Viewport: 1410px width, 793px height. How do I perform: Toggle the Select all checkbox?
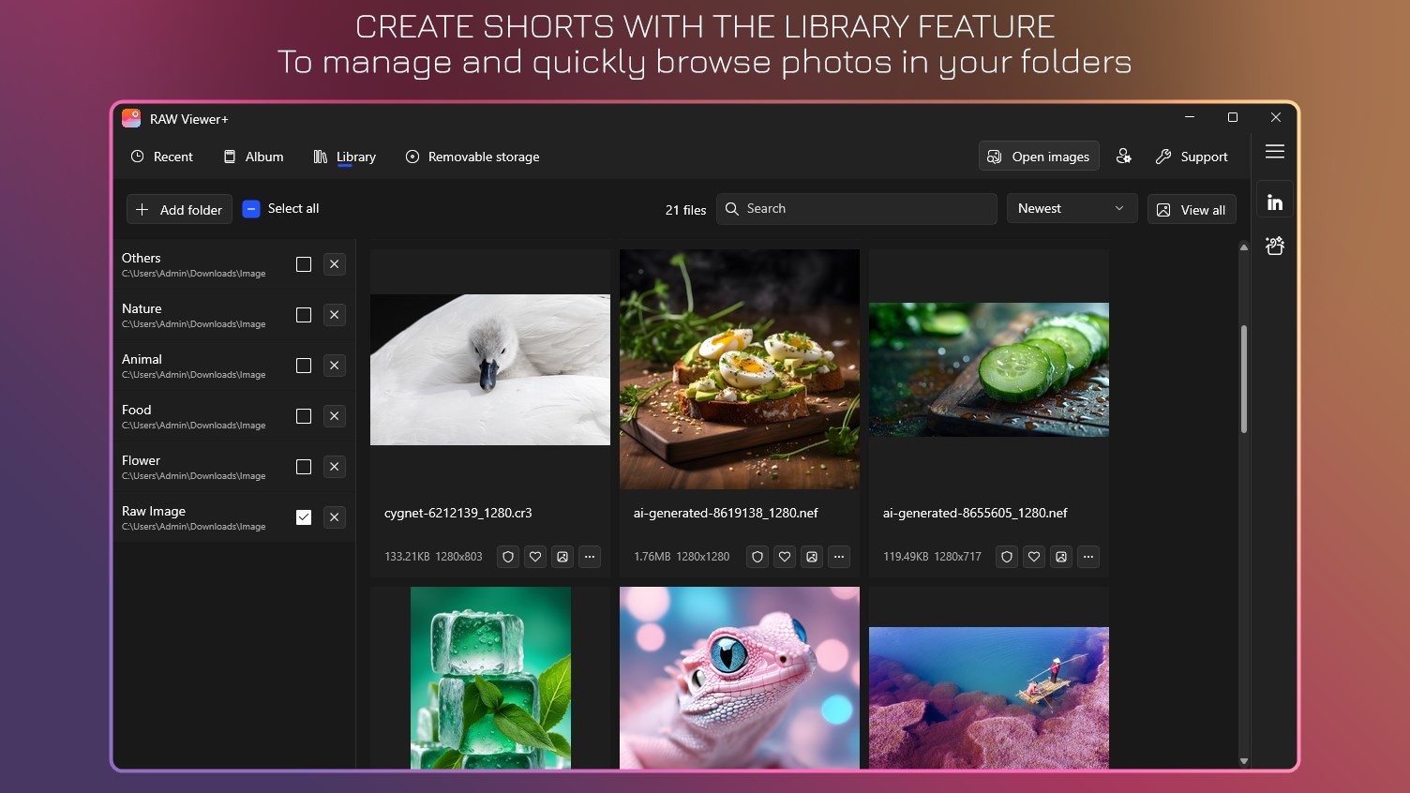tap(250, 209)
